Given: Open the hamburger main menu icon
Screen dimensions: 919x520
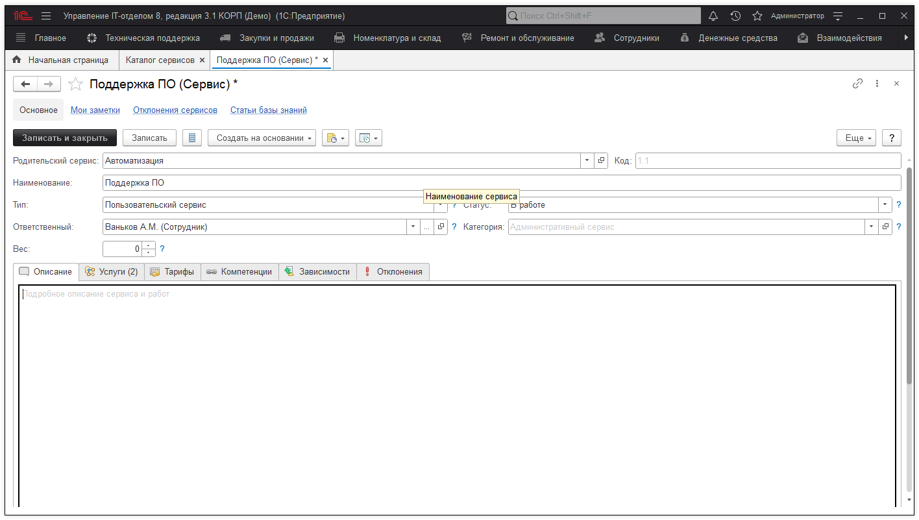Looking at the screenshot, I should coord(46,16).
